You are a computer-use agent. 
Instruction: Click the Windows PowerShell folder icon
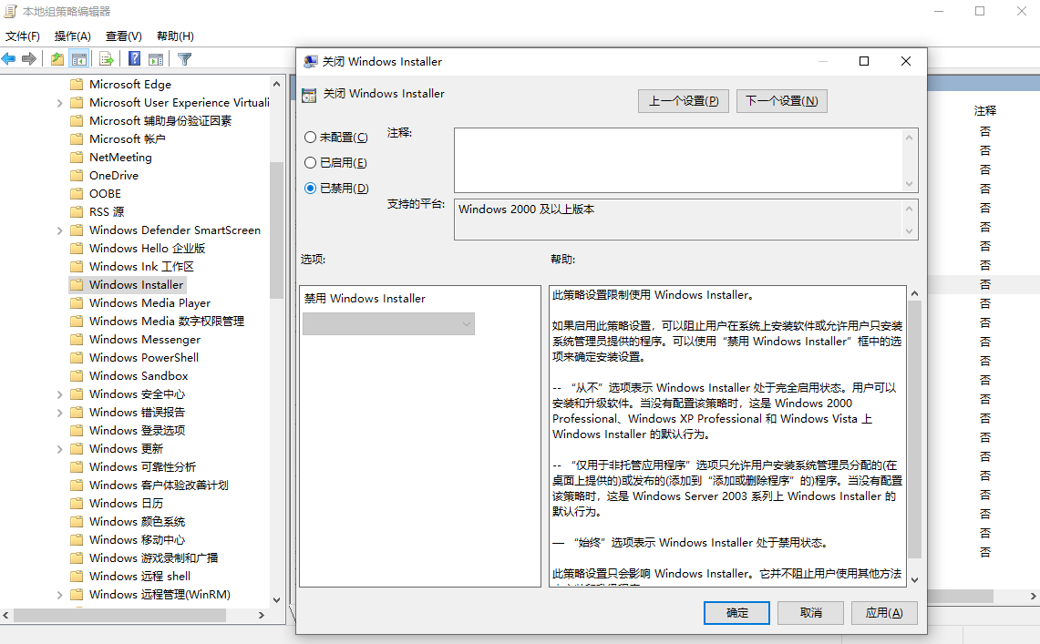[x=77, y=358]
